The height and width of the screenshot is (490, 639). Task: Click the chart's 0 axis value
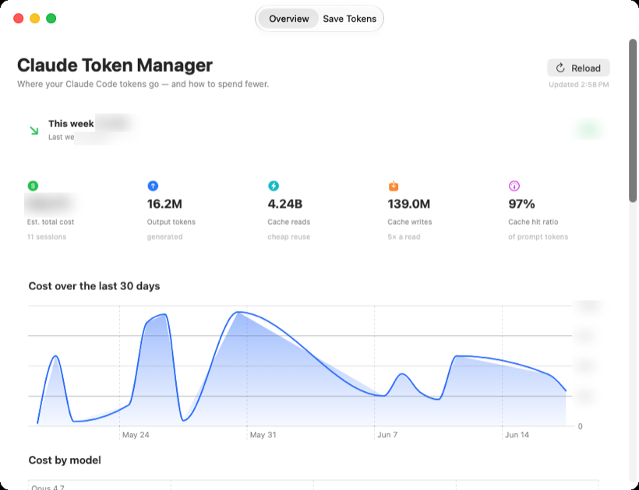point(581,426)
